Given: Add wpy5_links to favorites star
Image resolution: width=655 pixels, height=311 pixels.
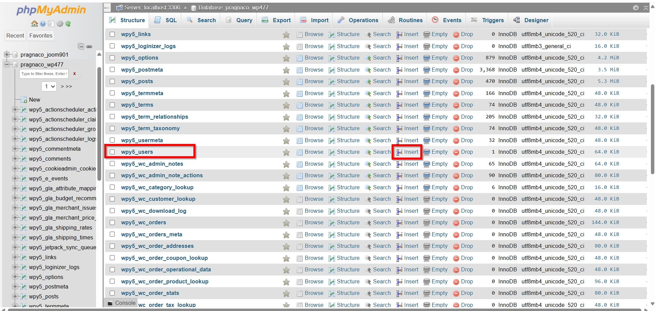Looking at the screenshot, I should [x=286, y=34].
